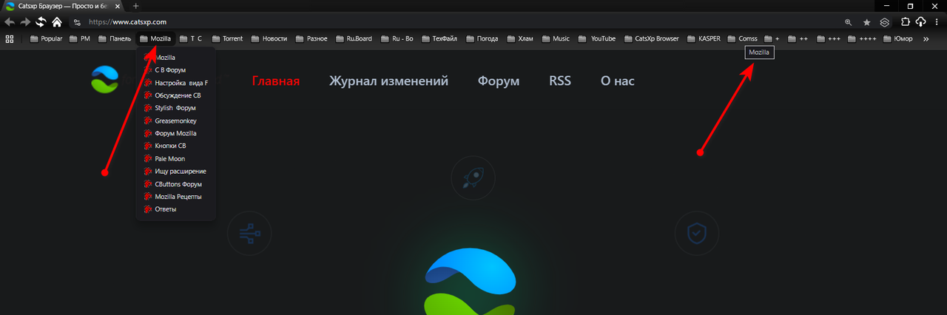
Task: Open the Ответы bookmark
Action: (x=176, y=209)
